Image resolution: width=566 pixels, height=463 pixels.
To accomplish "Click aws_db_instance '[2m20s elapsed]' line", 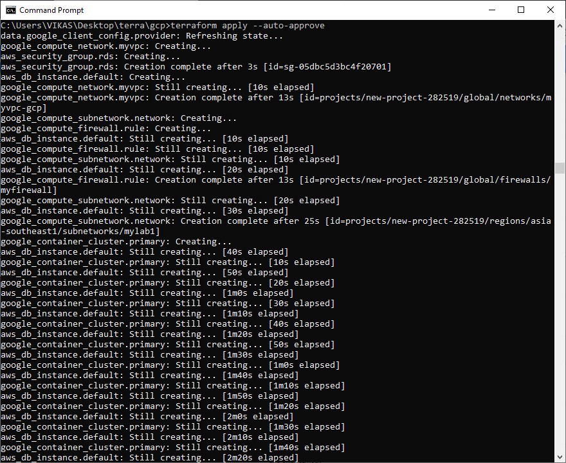I will coord(149,458).
